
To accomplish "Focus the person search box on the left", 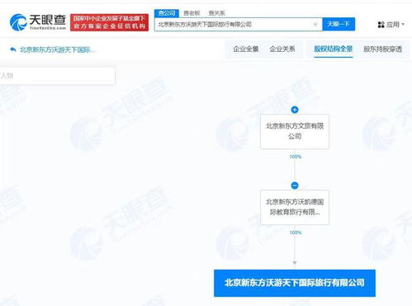I will click(57, 75).
